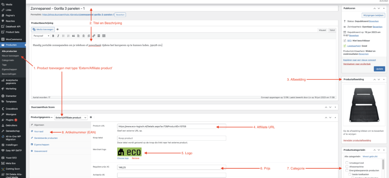The image size is (389, 178).
Task: Switch to the Visueel editor tab
Action: [x=322, y=30]
